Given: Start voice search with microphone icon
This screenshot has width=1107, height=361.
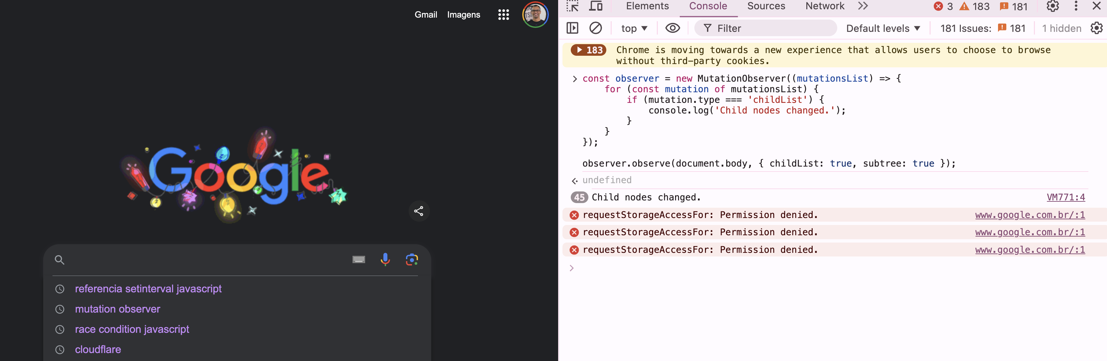Looking at the screenshot, I should coord(385,259).
